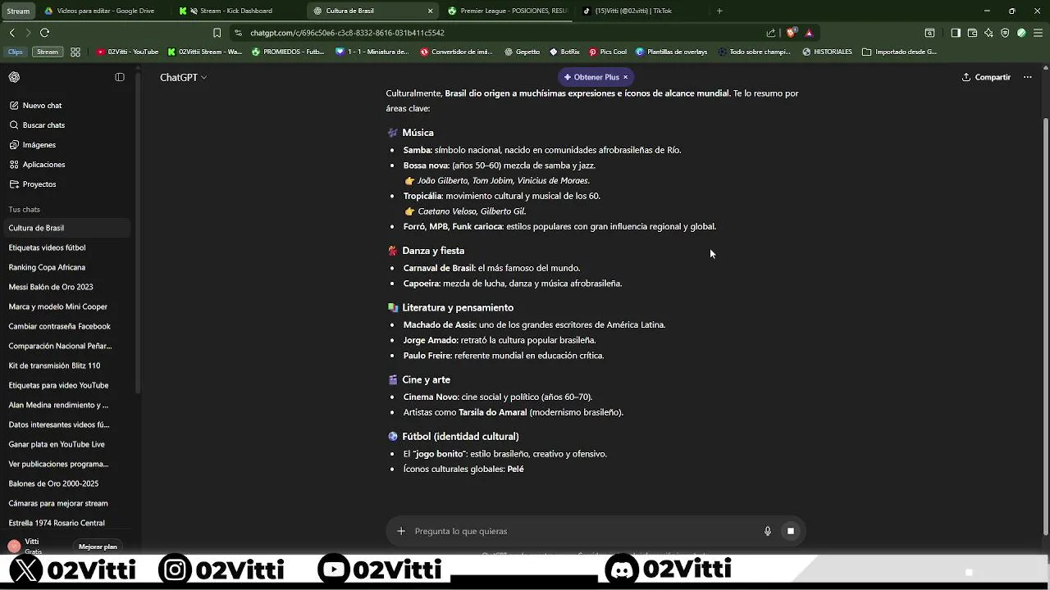This screenshot has height=590, width=1050.
Task: Open 02Vittii Stream Kick bookmark
Action: pyautogui.click(x=205, y=52)
